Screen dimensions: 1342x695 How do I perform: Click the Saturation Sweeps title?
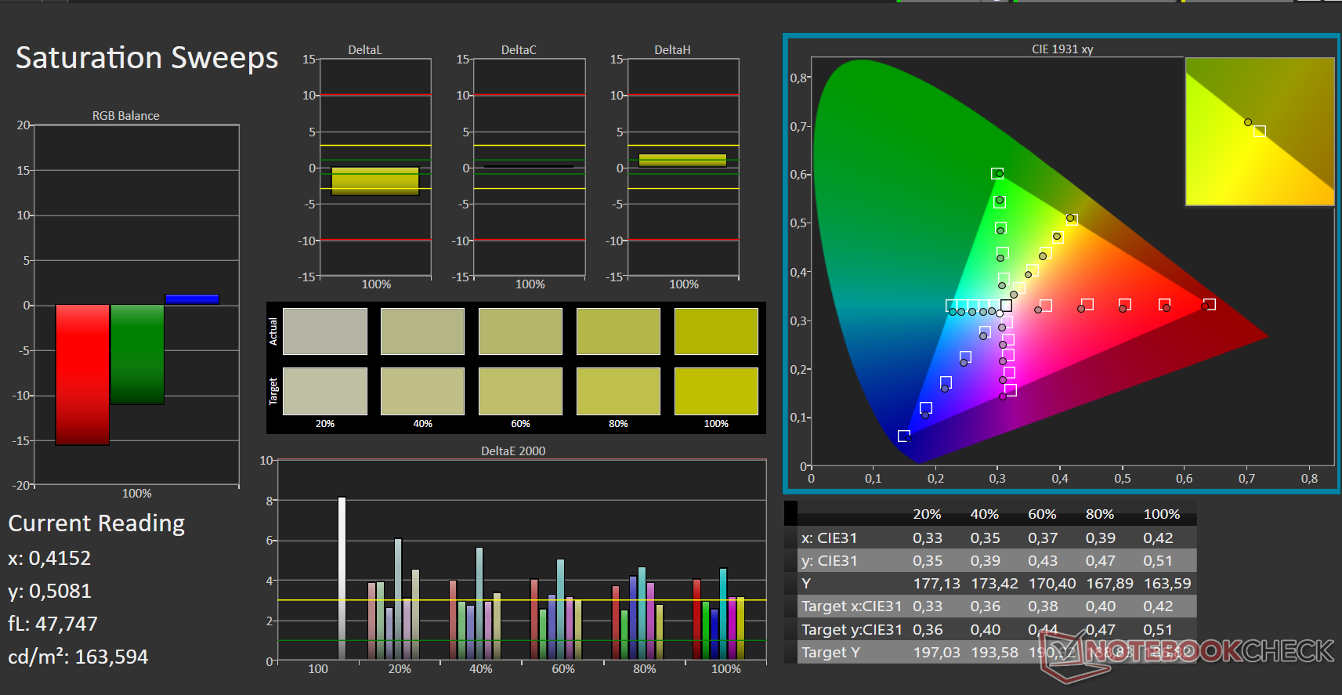click(146, 58)
